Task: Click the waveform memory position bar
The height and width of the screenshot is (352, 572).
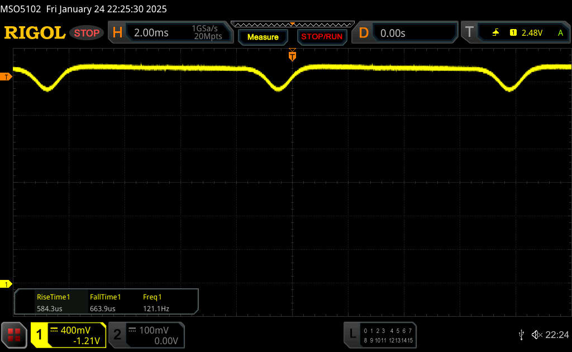Action: (293, 25)
